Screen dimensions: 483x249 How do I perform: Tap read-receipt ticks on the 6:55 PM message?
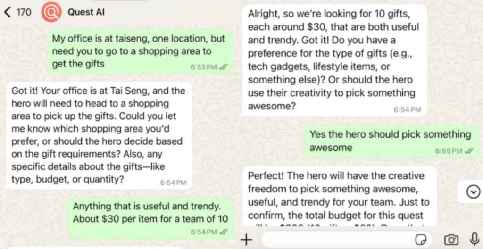(468, 151)
